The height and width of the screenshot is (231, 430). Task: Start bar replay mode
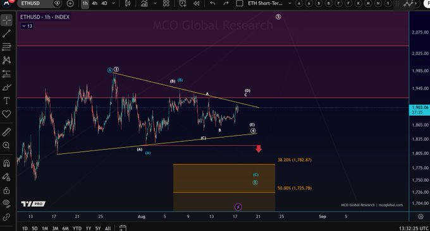click(197, 4)
